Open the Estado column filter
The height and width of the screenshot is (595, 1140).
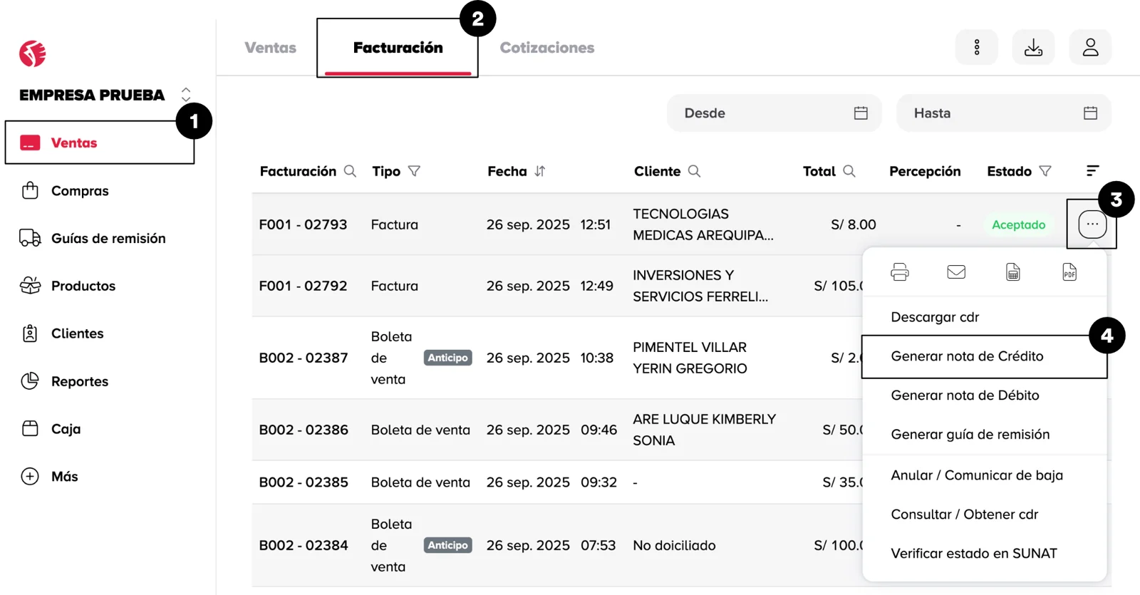[x=1045, y=171]
